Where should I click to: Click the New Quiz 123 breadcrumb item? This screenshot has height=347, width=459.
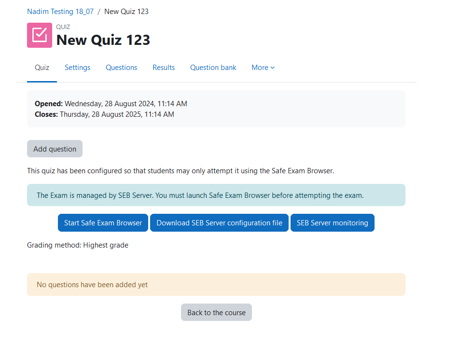click(x=126, y=11)
